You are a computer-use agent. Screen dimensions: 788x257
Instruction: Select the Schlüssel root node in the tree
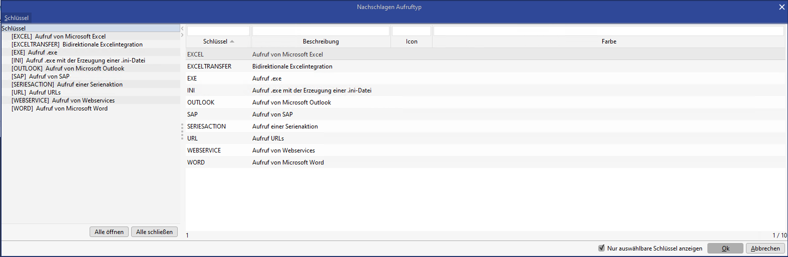coord(14,28)
